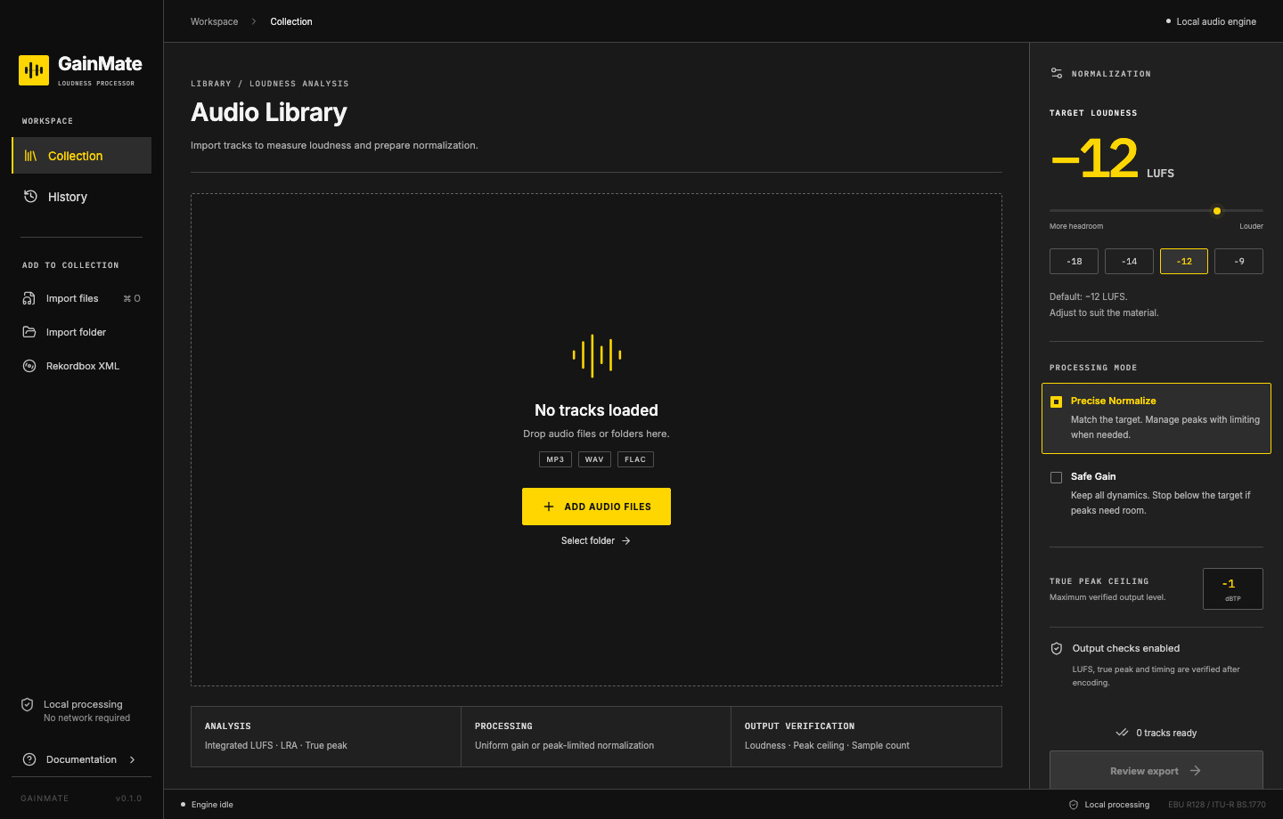Open the History workspace item
The image size is (1283, 819).
(81, 197)
